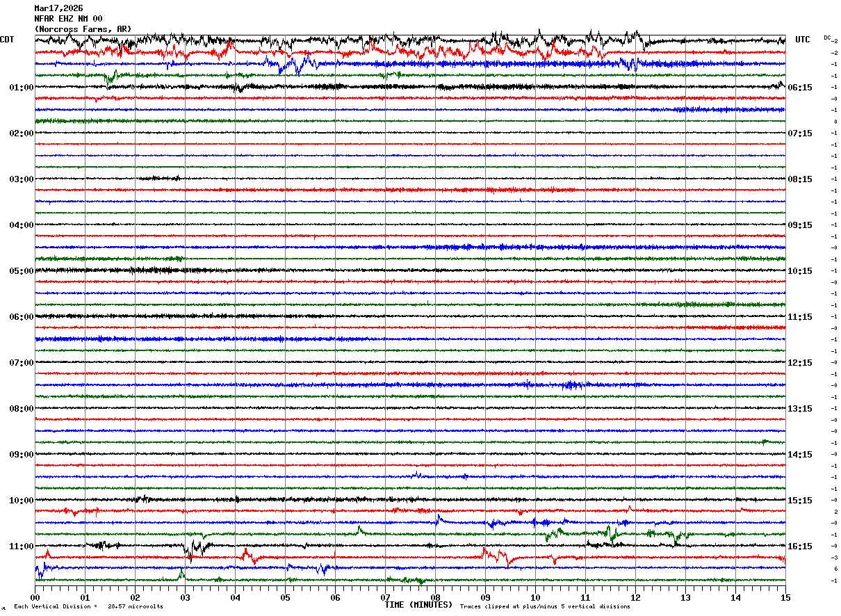
Task: Click minute tick label 00 on bottom axis
Action: 35,597
